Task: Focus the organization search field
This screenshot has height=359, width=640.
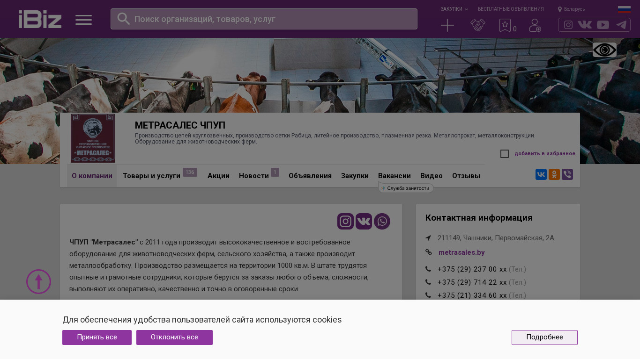Action: tap(264, 19)
